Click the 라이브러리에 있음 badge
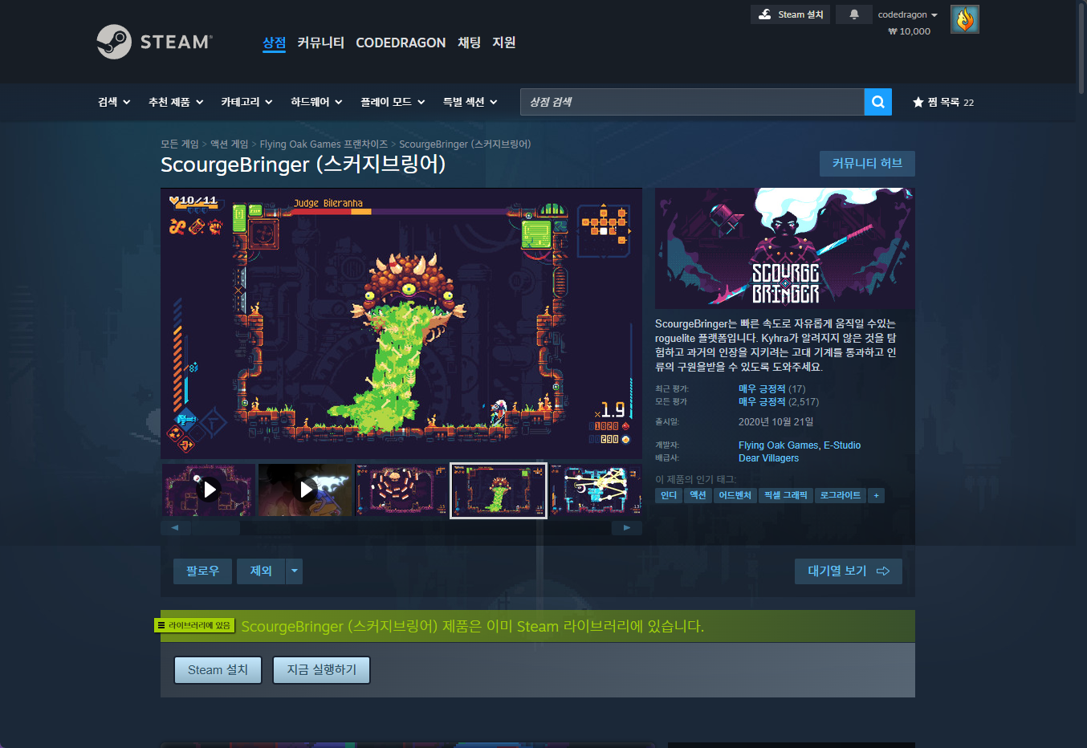Screen dimensions: 1087x748 pyautogui.click(x=195, y=625)
